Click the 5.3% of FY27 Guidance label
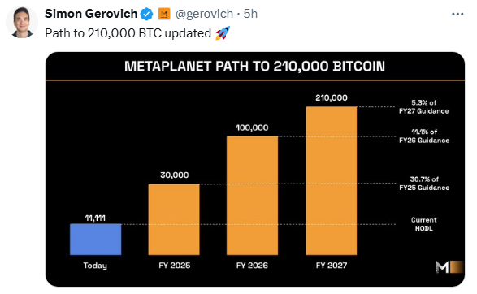The image size is (477, 294). pyautogui.click(x=423, y=106)
